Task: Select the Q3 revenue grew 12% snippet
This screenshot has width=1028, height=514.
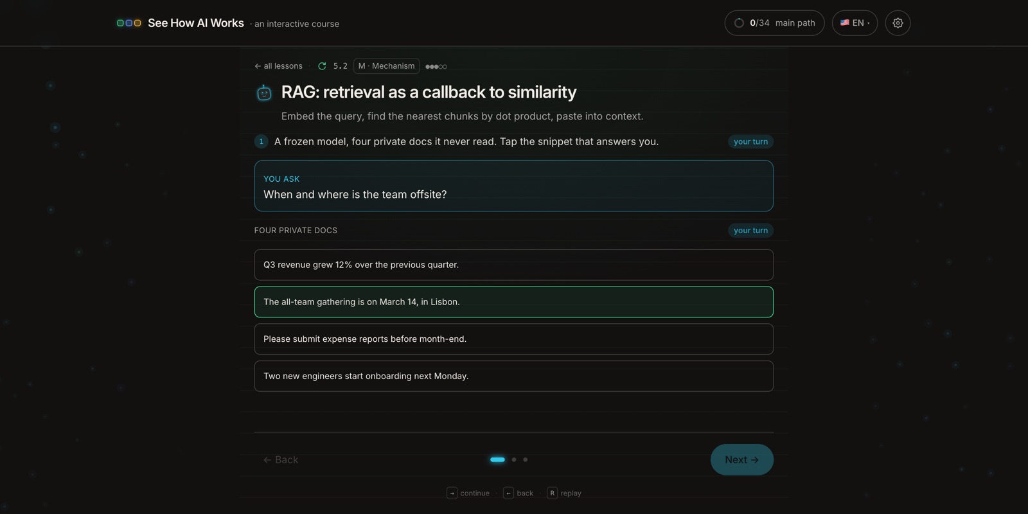Action: (x=514, y=265)
